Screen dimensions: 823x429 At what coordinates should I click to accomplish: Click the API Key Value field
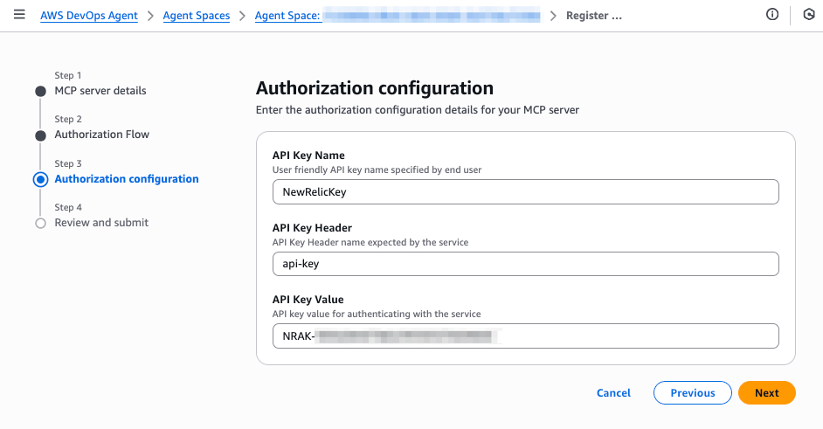pos(525,336)
